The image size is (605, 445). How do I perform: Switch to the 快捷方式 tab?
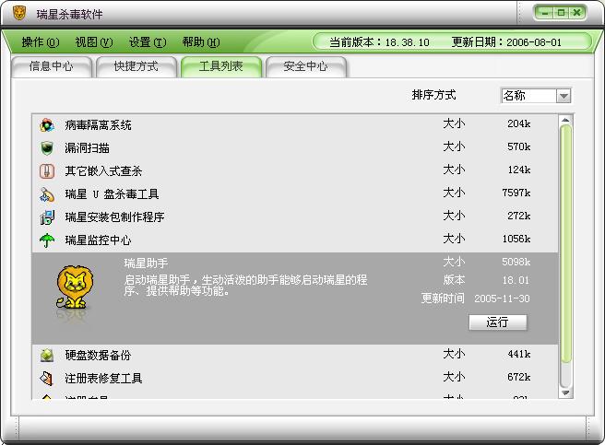pyautogui.click(x=136, y=66)
